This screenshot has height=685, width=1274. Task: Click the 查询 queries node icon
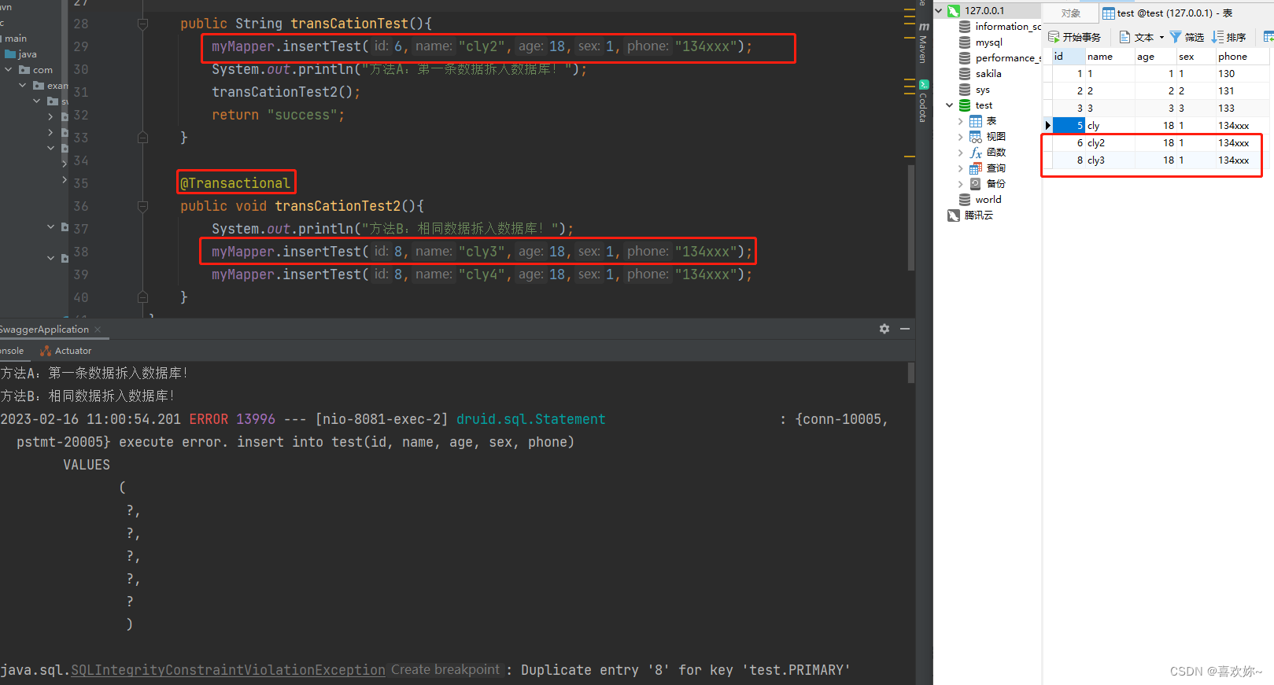[976, 168]
